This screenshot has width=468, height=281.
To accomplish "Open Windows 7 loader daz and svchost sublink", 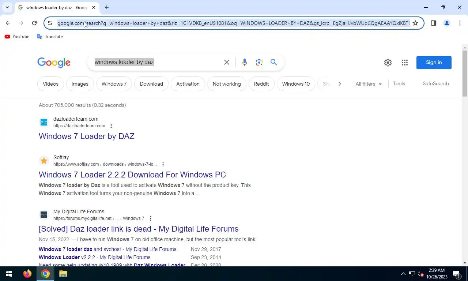I will click(x=107, y=249).
